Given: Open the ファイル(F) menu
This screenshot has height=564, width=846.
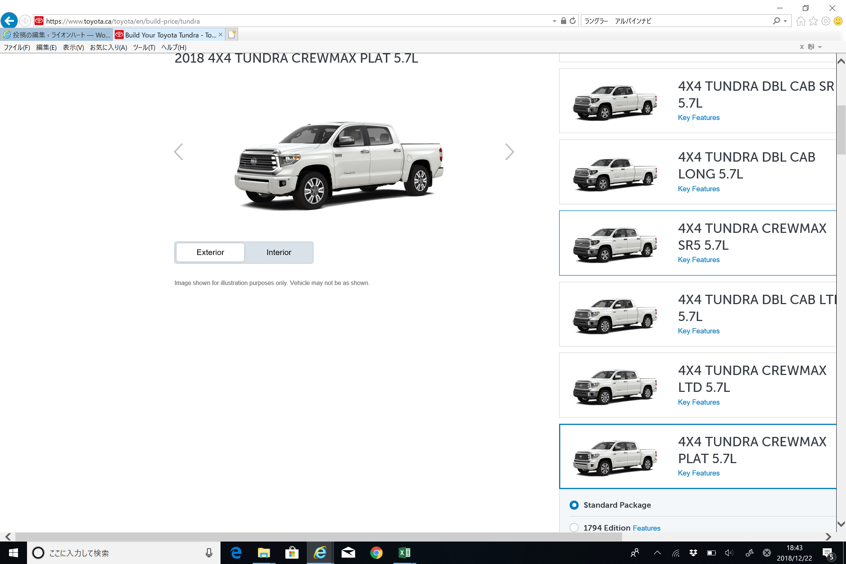Looking at the screenshot, I should [x=17, y=47].
